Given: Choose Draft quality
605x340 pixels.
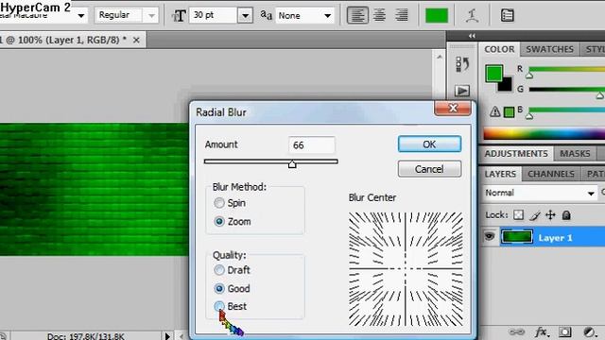Looking at the screenshot, I should [219, 270].
